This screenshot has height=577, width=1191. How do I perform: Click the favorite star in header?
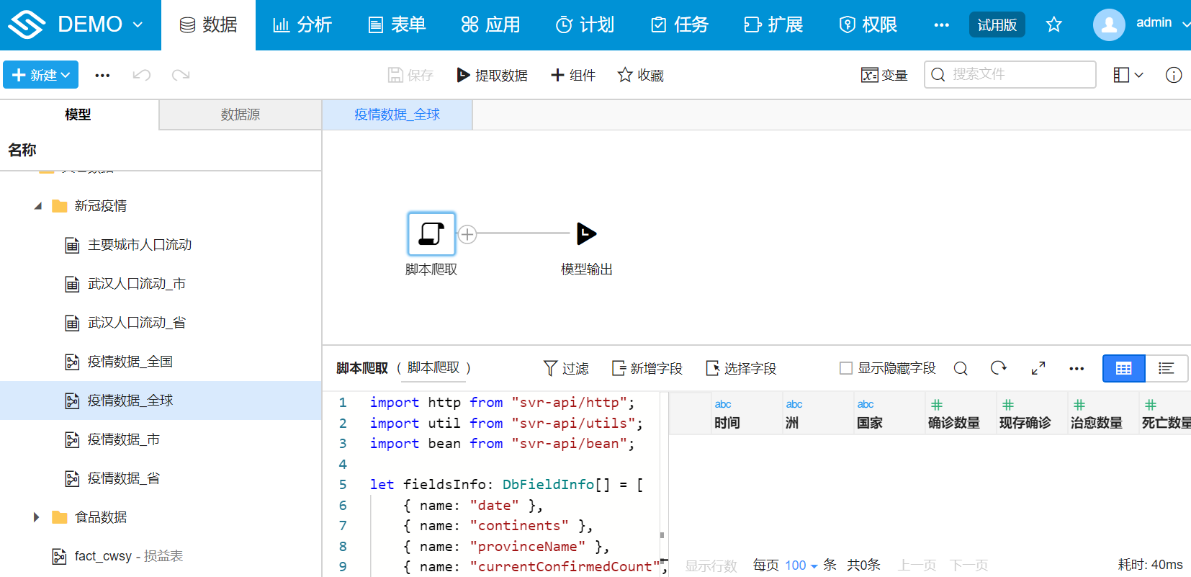(x=1053, y=24)
